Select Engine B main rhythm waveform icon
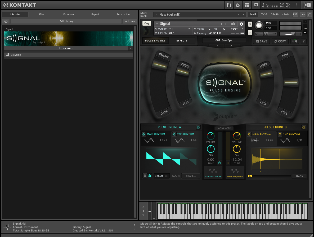 [255, 140]
